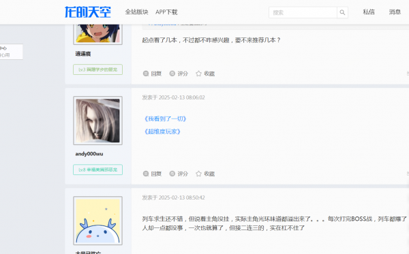Click the Lv.8 level badge
The height and width of the screenshot is (254, 409).
97,170
